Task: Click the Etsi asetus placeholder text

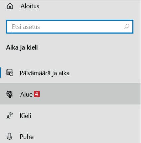Action: pos(26,27)
